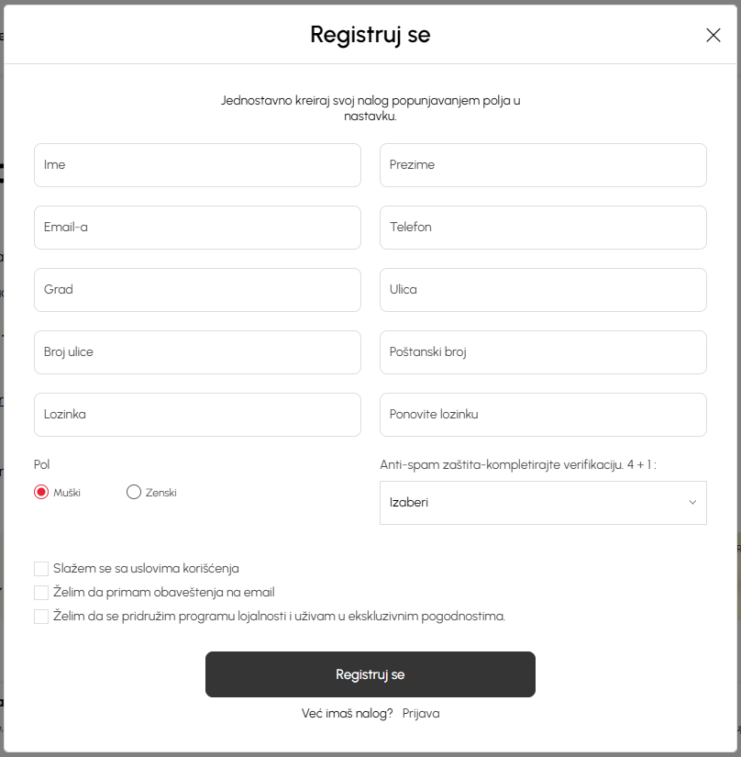Screen dimensions: 741x757
Task: Click the Broj ulice field
Action: pos(198,352)
